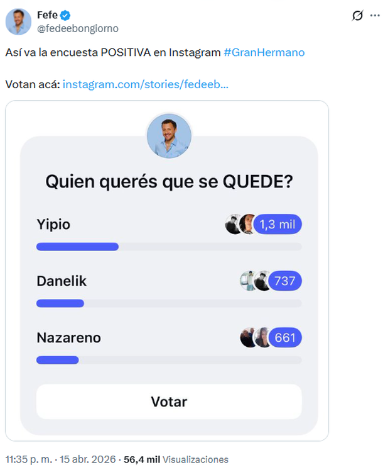Open the #GranHermano hashtag link
The width and height of the screenshot is (383, 472).
(x=264, y=53)
